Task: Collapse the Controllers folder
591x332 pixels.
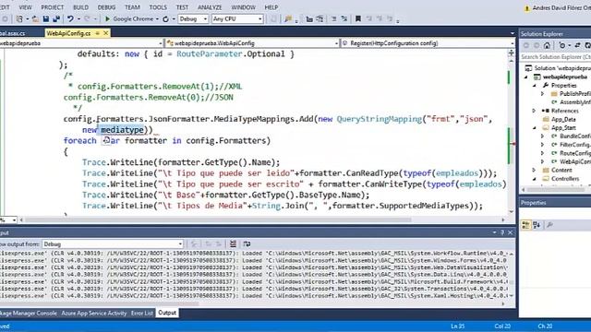Action: click(x=534, y=179)
